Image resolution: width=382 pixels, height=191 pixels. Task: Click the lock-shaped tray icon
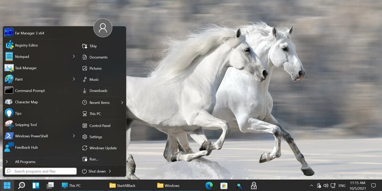[x=318, y=186]
